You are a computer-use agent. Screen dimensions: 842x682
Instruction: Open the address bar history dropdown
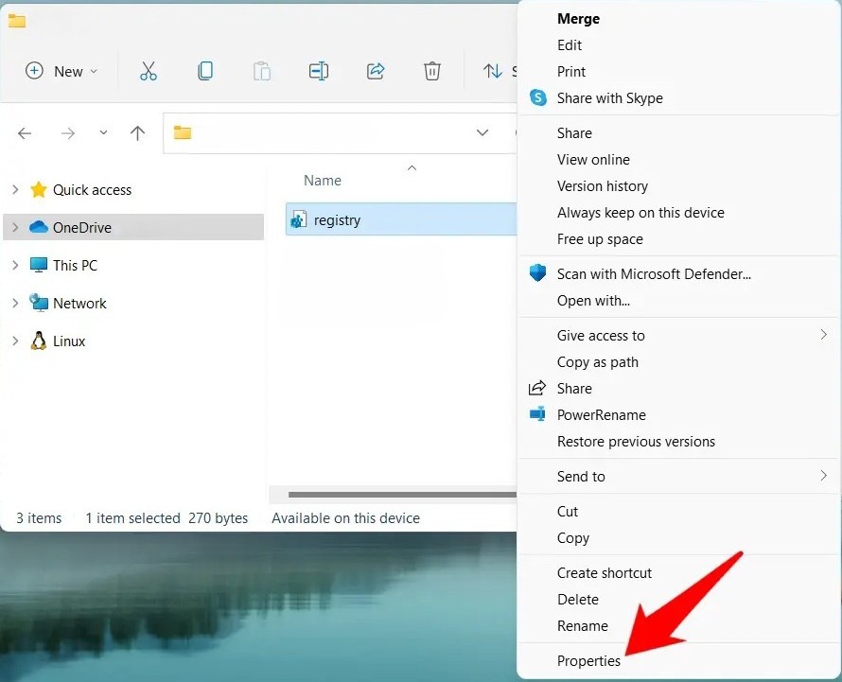[x=482, y=132]
